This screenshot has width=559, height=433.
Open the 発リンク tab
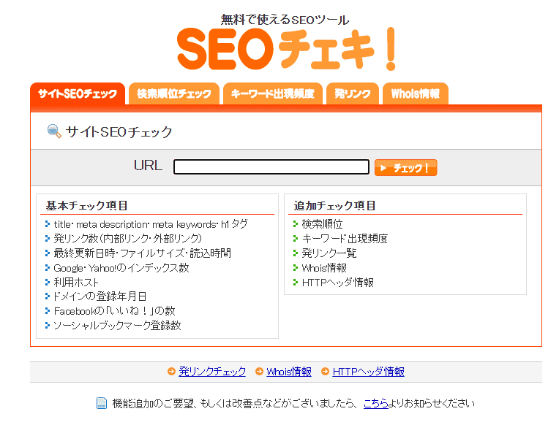(353, 94)
